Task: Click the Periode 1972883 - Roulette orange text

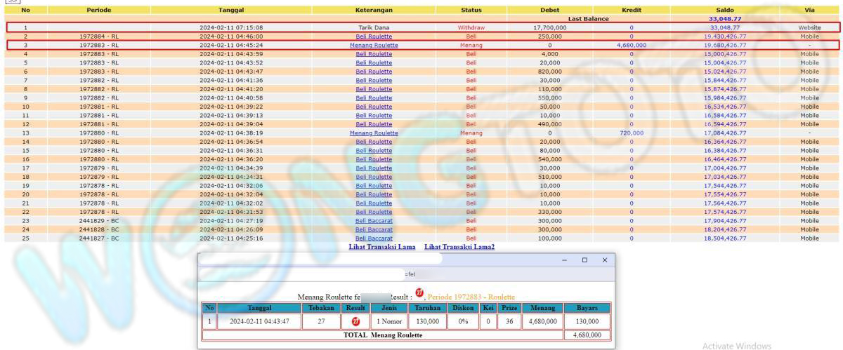Action: [471, 297]
